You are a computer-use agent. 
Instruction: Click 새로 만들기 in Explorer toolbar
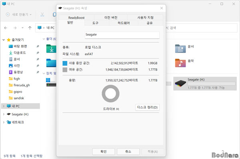19,14
